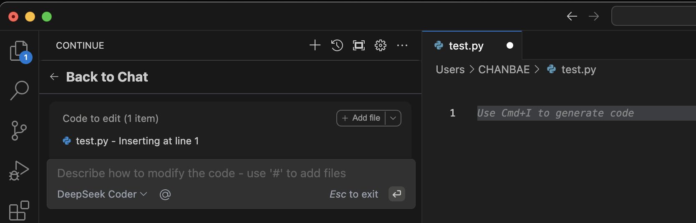View Continue chat history icon
This screenshot has height=223, width=696.
pyautogui.click(x=337, y=45)
